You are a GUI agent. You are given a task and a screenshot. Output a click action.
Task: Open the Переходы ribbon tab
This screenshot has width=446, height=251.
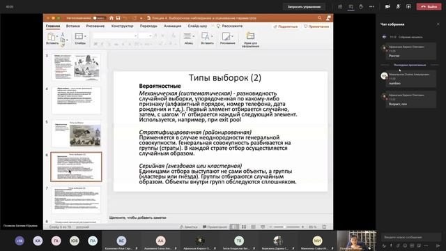click(148, 26)
